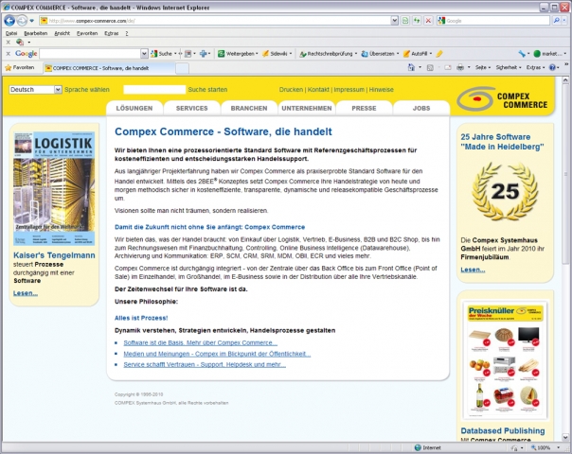Click the highlighter pen icon in Google toolbar

pyautogui.click(x=438, y=54)
